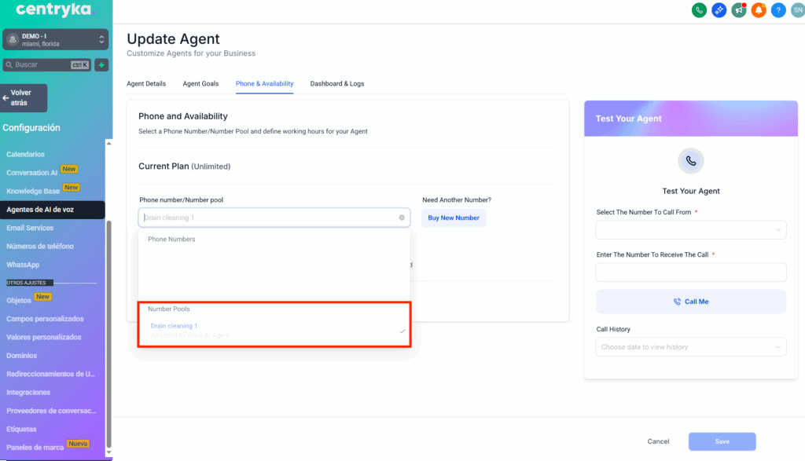Click the Cancel button
Screen dimensions: 805x461
pyautogui.click(x=658, y=441)
